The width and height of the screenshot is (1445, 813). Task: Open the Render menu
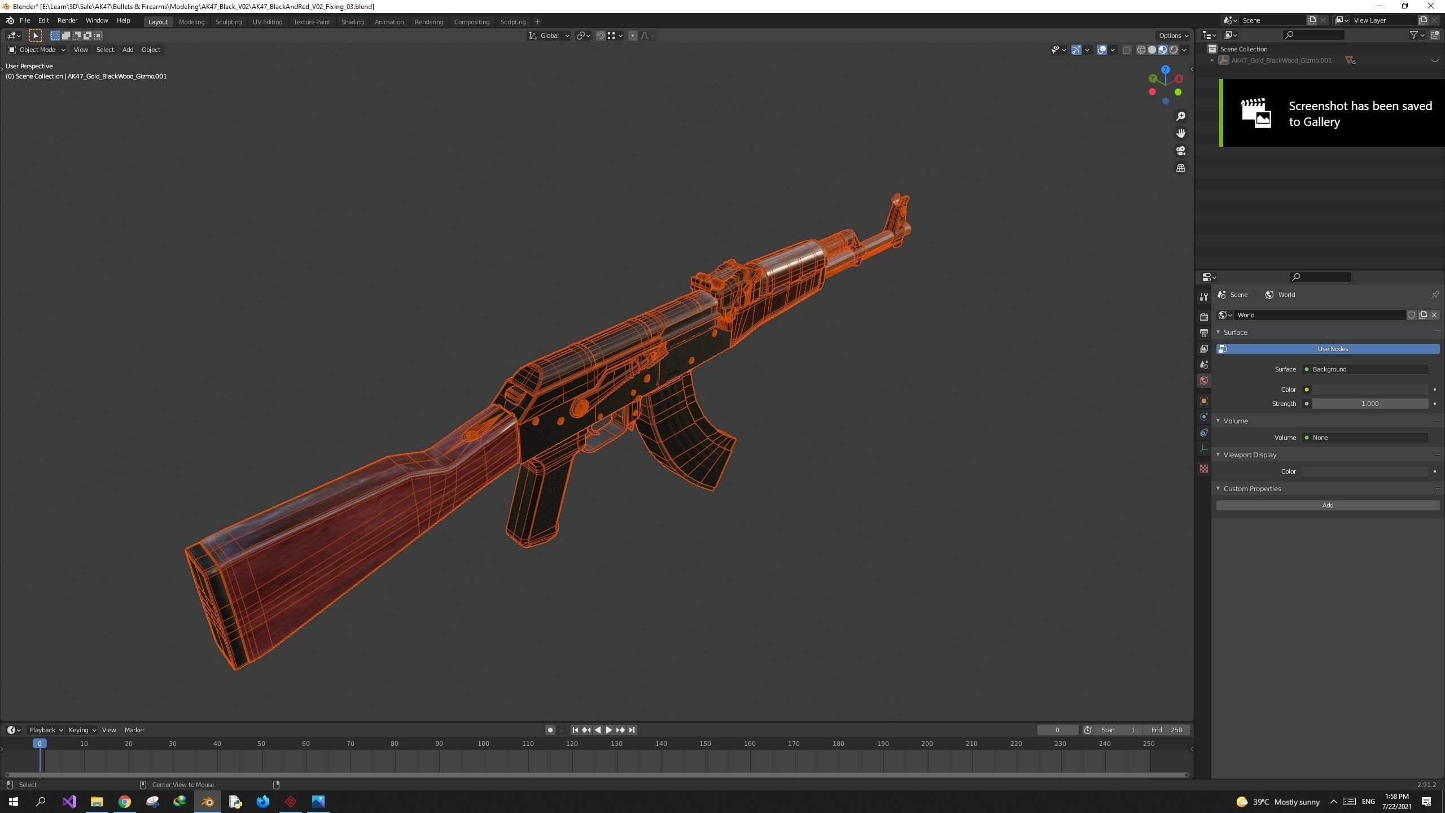(67, 20)
